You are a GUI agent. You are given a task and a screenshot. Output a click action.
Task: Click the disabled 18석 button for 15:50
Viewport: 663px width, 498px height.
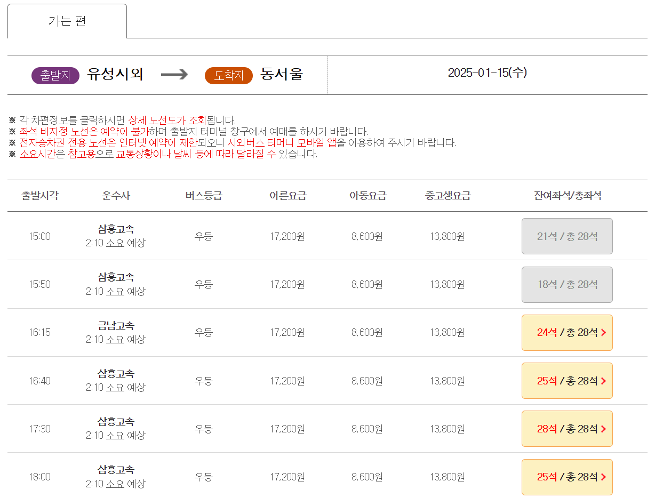point(567,285)
